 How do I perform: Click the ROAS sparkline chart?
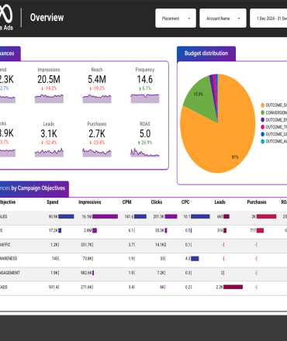tap(145, 153)
